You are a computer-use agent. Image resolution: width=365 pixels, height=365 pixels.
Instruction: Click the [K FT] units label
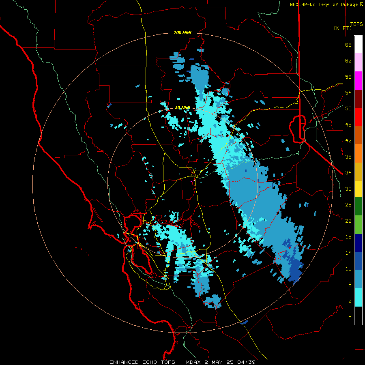tap(343, 28)
